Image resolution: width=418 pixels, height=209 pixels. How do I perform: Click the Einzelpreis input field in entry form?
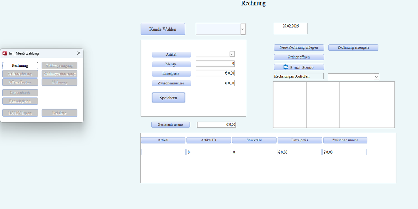point(215,73)
